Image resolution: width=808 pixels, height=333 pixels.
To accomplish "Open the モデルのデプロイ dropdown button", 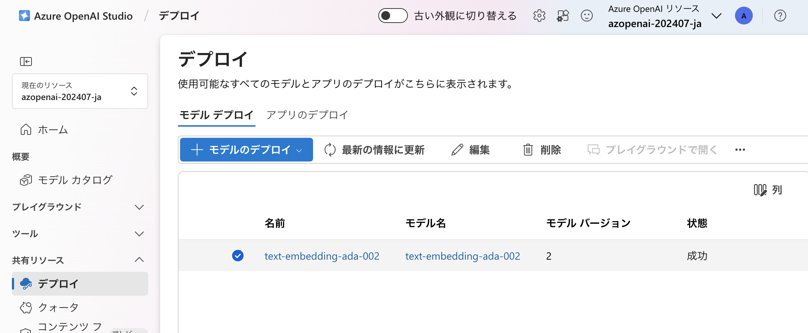I will click(x=246, y=150).
